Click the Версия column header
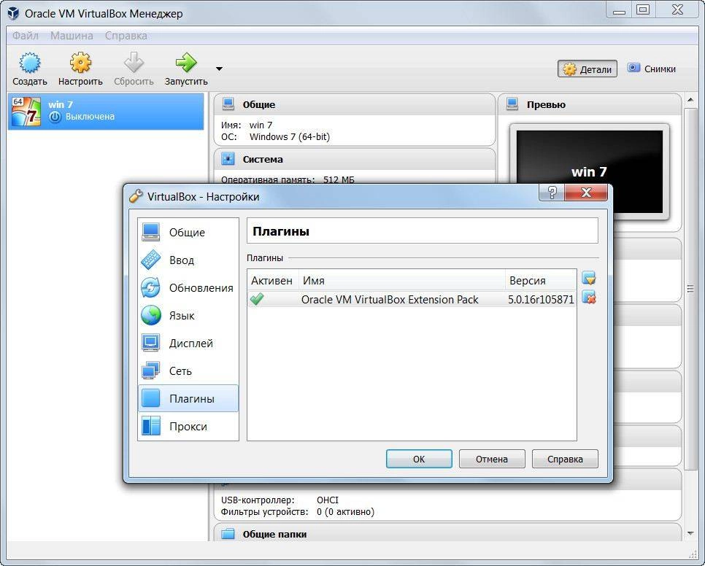The height and width of the screenshot is (566, 705). coord(541,281)
